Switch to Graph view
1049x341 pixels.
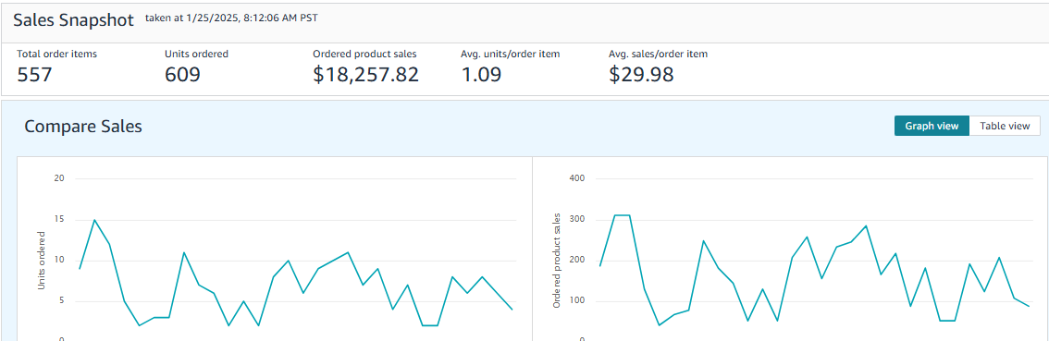(932, 126)
